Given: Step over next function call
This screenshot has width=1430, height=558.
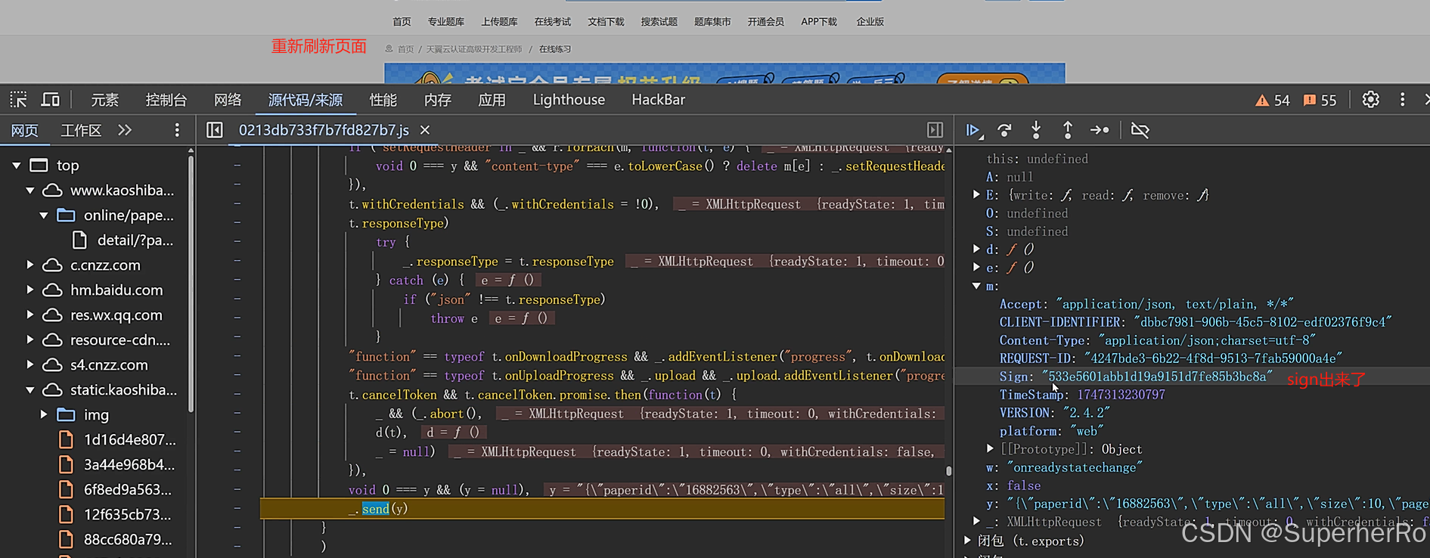Looking at the screenshot, I should 1004,131.
